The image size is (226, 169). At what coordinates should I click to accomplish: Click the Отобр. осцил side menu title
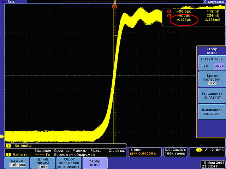coord(212,51)
